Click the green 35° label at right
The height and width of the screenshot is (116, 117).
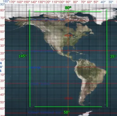pos(113,56)
